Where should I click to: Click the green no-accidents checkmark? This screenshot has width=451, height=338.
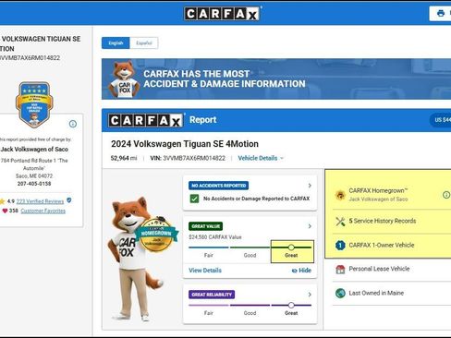[x=194, y=199]
